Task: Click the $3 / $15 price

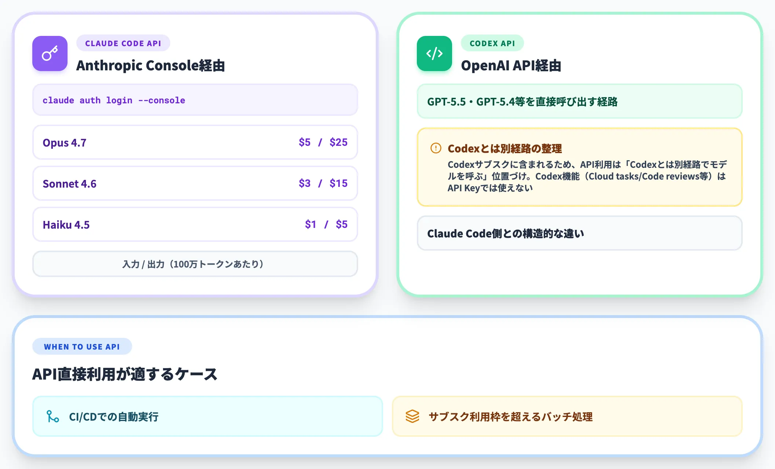Action: tap(323, 183)
